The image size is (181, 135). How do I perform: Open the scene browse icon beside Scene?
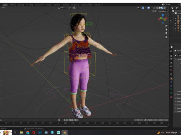pyautogui.click(x=163, y=4)
